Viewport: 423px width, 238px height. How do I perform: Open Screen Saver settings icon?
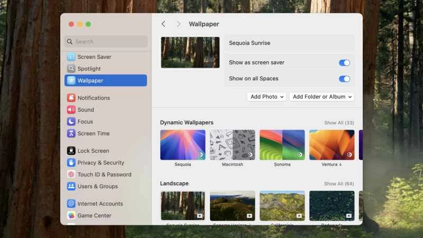click(x=71, y=57)
